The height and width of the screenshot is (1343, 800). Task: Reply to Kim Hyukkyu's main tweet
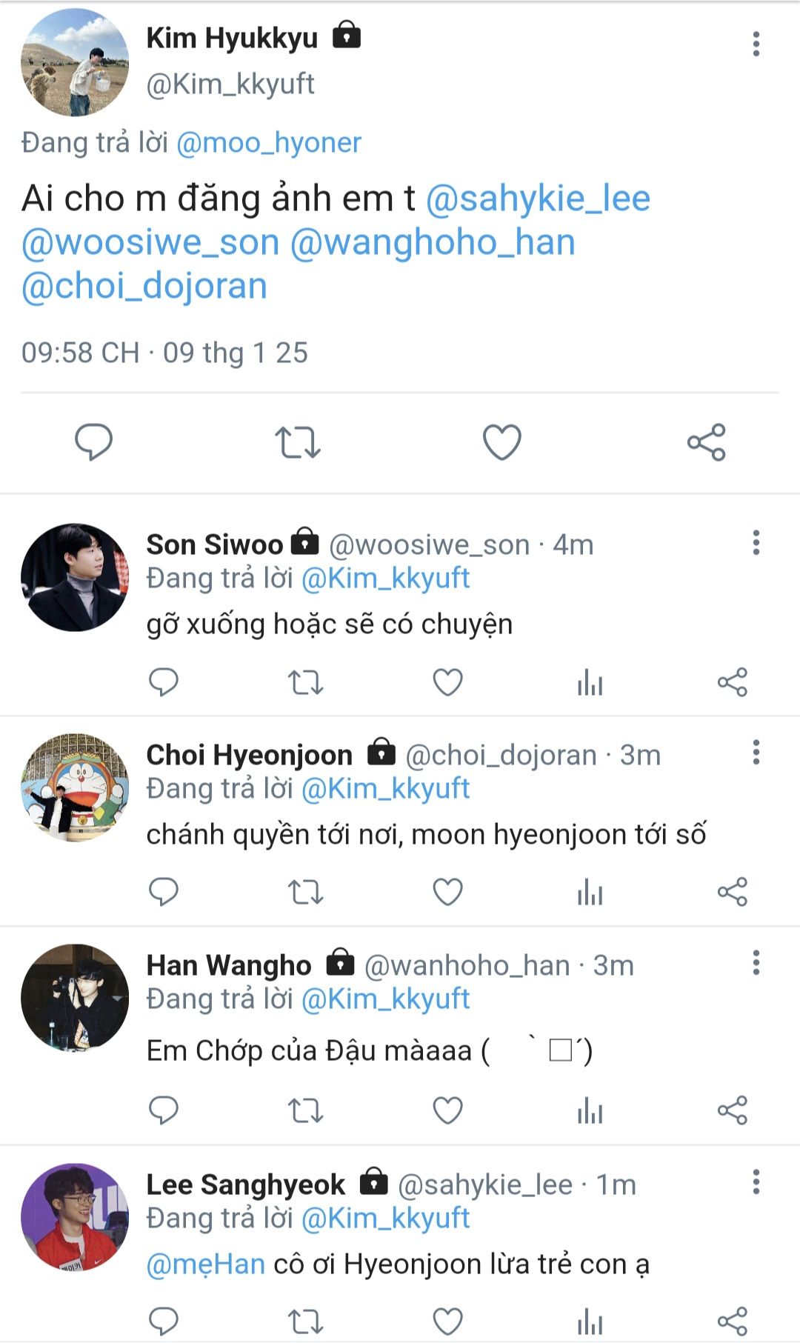click(x=93, y=442)
